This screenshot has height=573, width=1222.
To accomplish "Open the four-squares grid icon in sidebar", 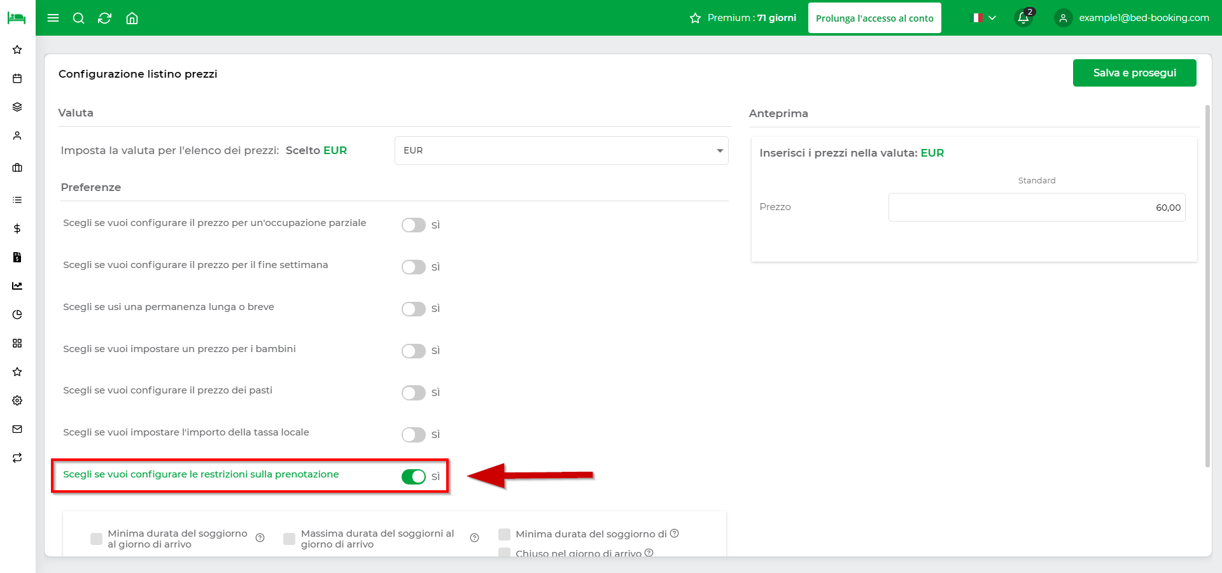I will [x=17, y=343].
